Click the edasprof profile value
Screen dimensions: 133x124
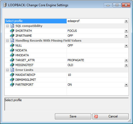click(73, 21)
